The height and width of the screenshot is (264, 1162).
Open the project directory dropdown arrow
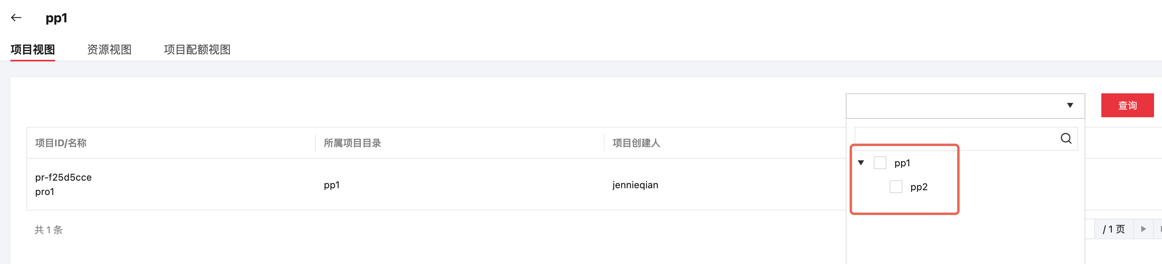coord(1069,105)
